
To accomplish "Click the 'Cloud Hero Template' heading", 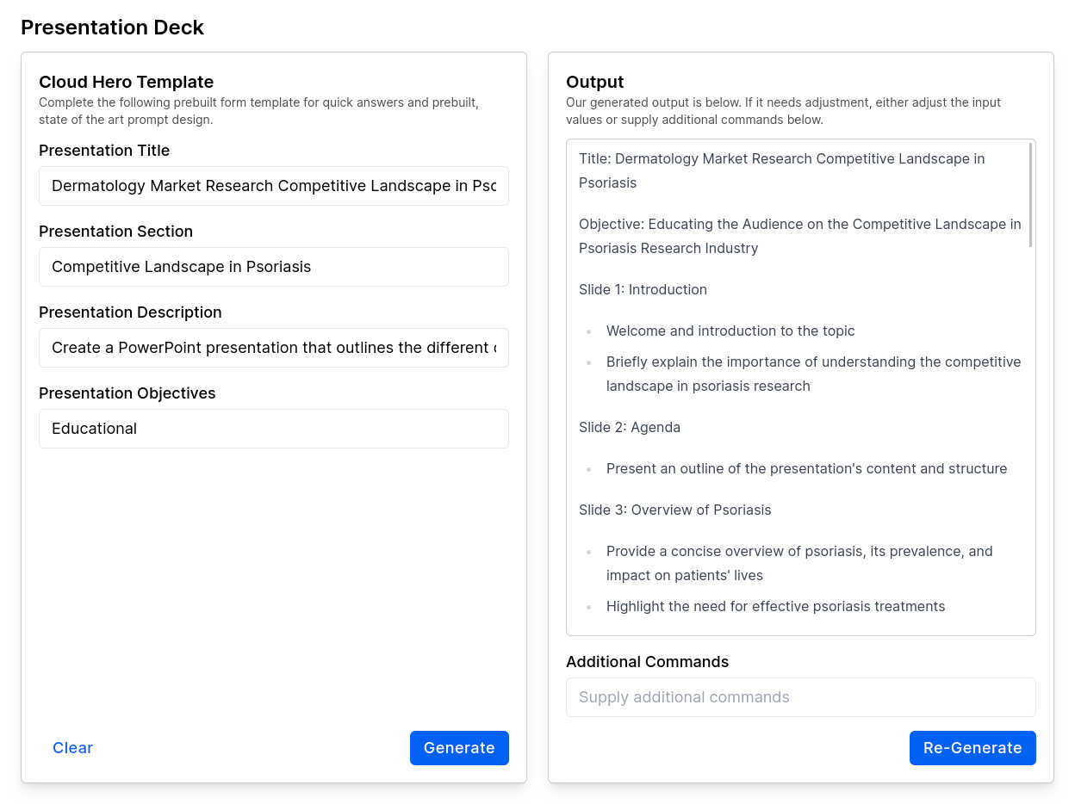I will click(126, 82).
